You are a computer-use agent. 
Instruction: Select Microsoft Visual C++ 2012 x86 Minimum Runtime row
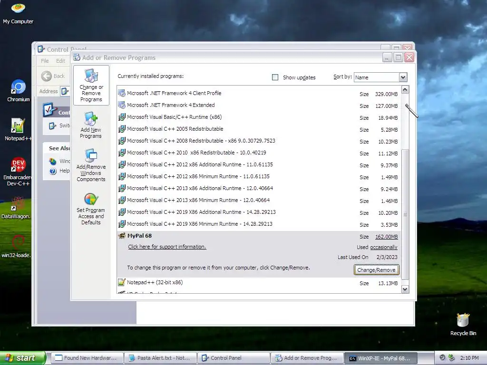point(258,177)
